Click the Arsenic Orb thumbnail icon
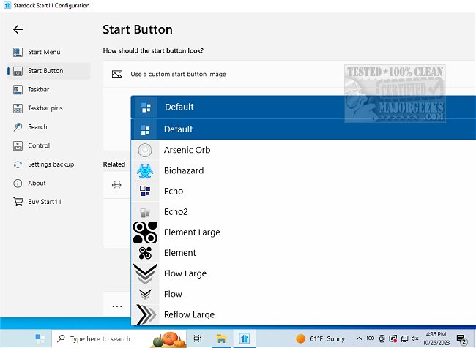 (145, 150)
